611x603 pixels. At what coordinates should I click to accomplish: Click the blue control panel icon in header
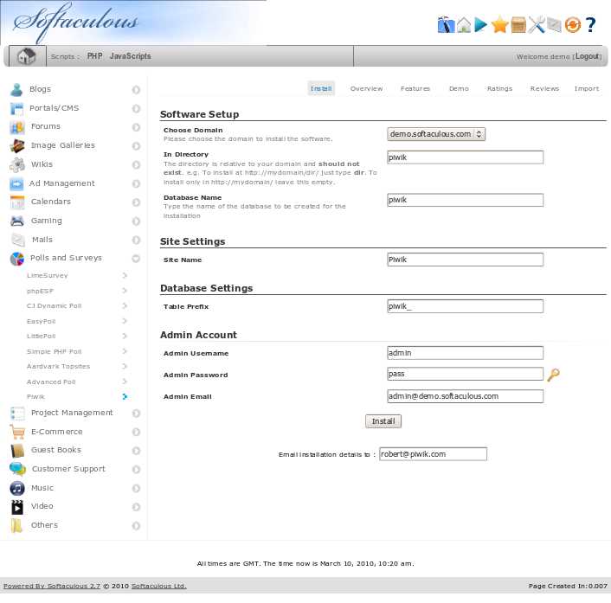click(x=446, y=25)
